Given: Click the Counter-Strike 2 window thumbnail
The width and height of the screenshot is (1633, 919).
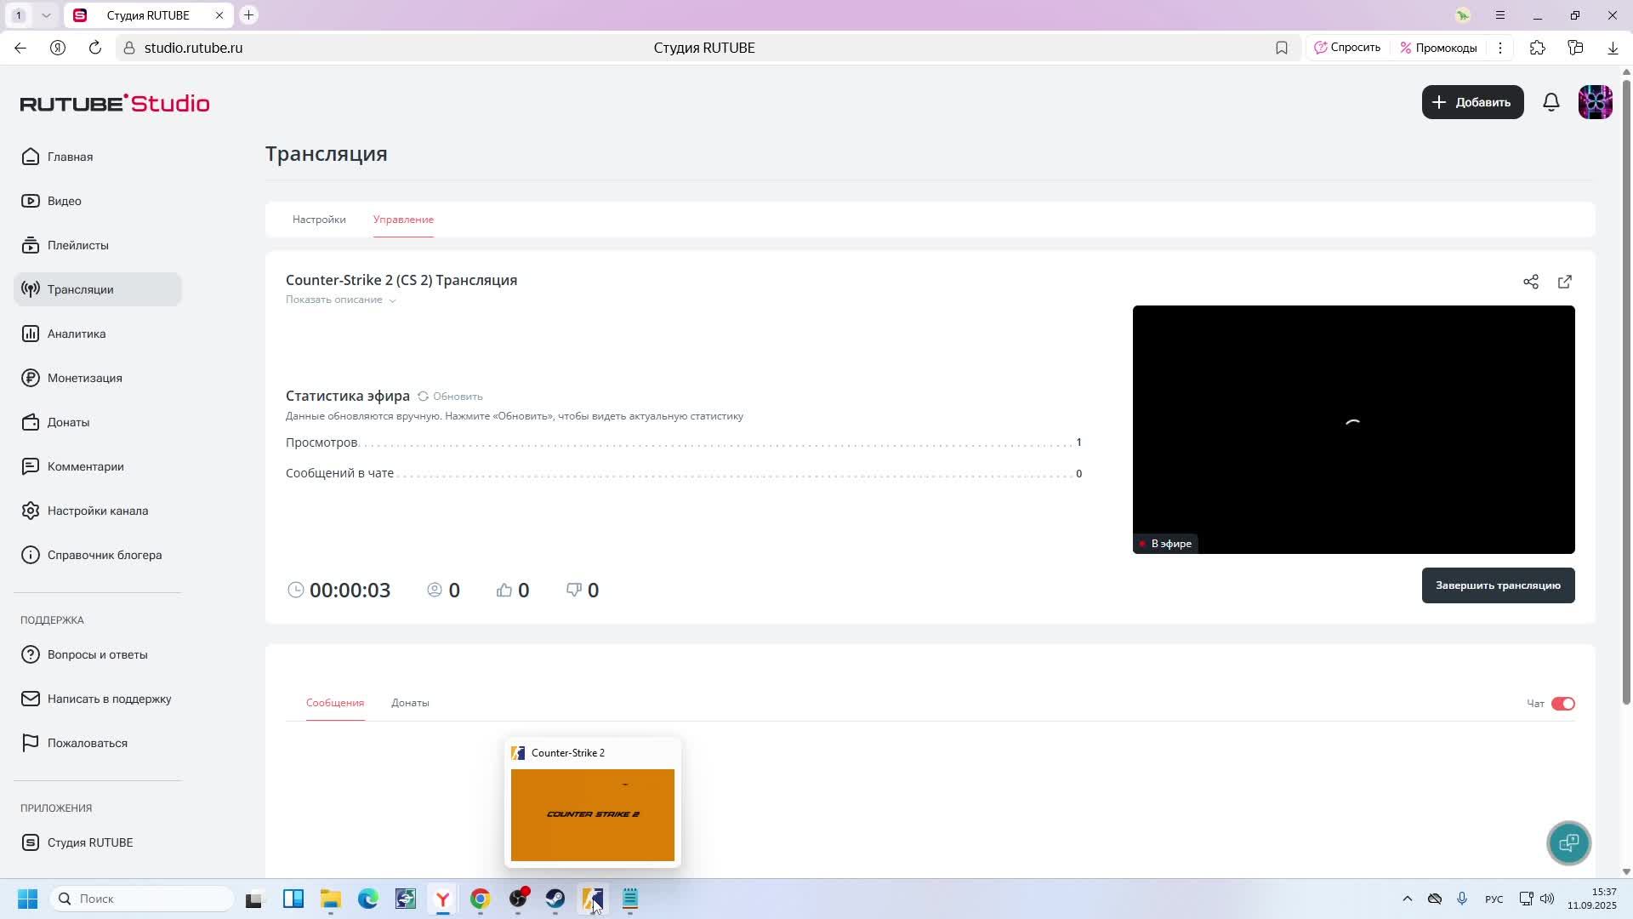Looking at the screenshot, I should tap(593, 814).
